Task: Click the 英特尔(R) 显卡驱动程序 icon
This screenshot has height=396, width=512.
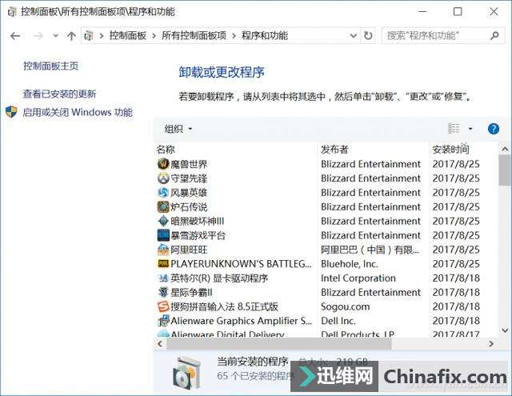Action: (163, 278)
